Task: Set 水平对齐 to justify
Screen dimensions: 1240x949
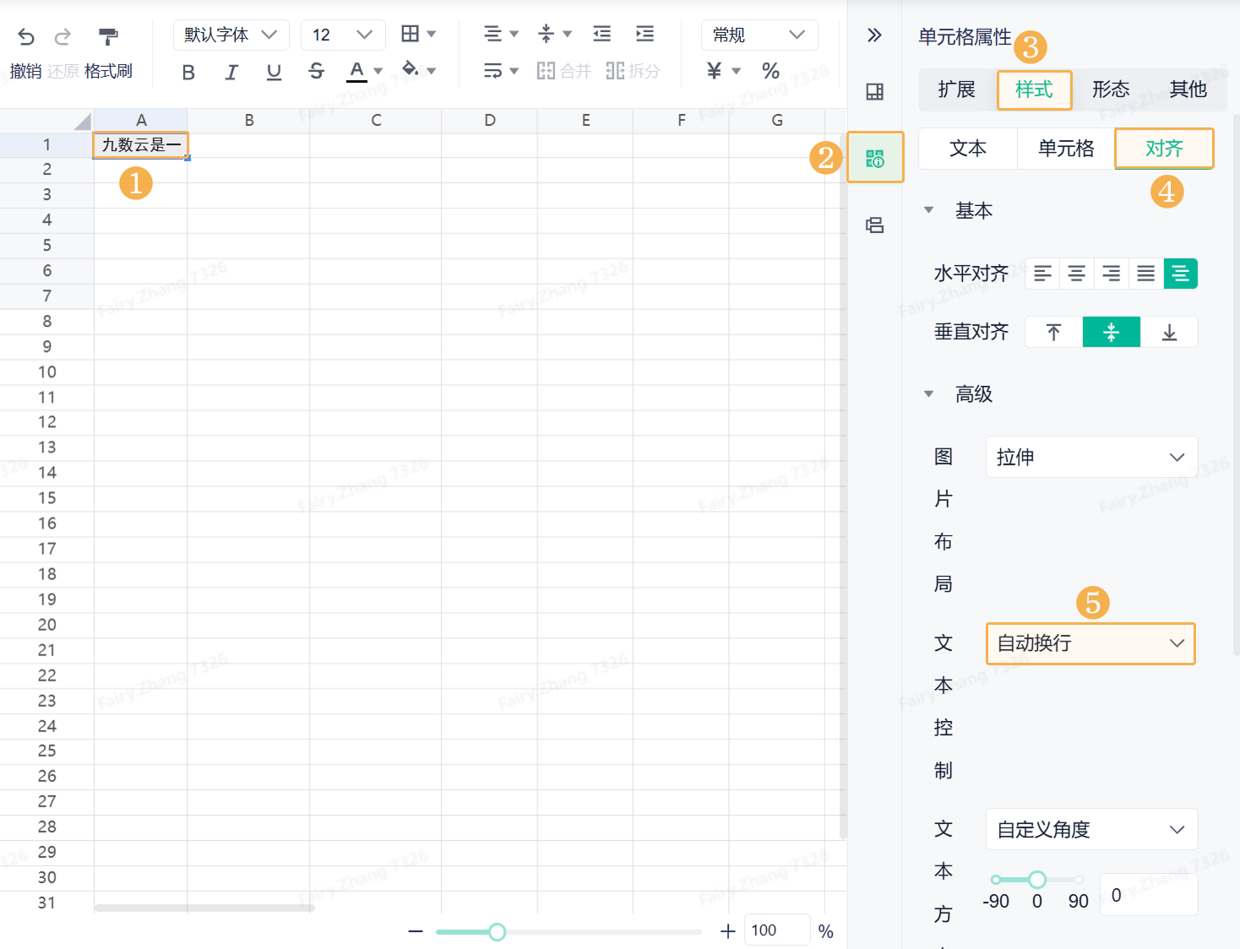Action: coord(1146,274)
